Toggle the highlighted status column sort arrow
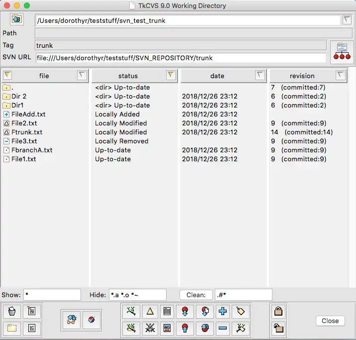Screen dimensions: 356x340 tap(171, 75)
